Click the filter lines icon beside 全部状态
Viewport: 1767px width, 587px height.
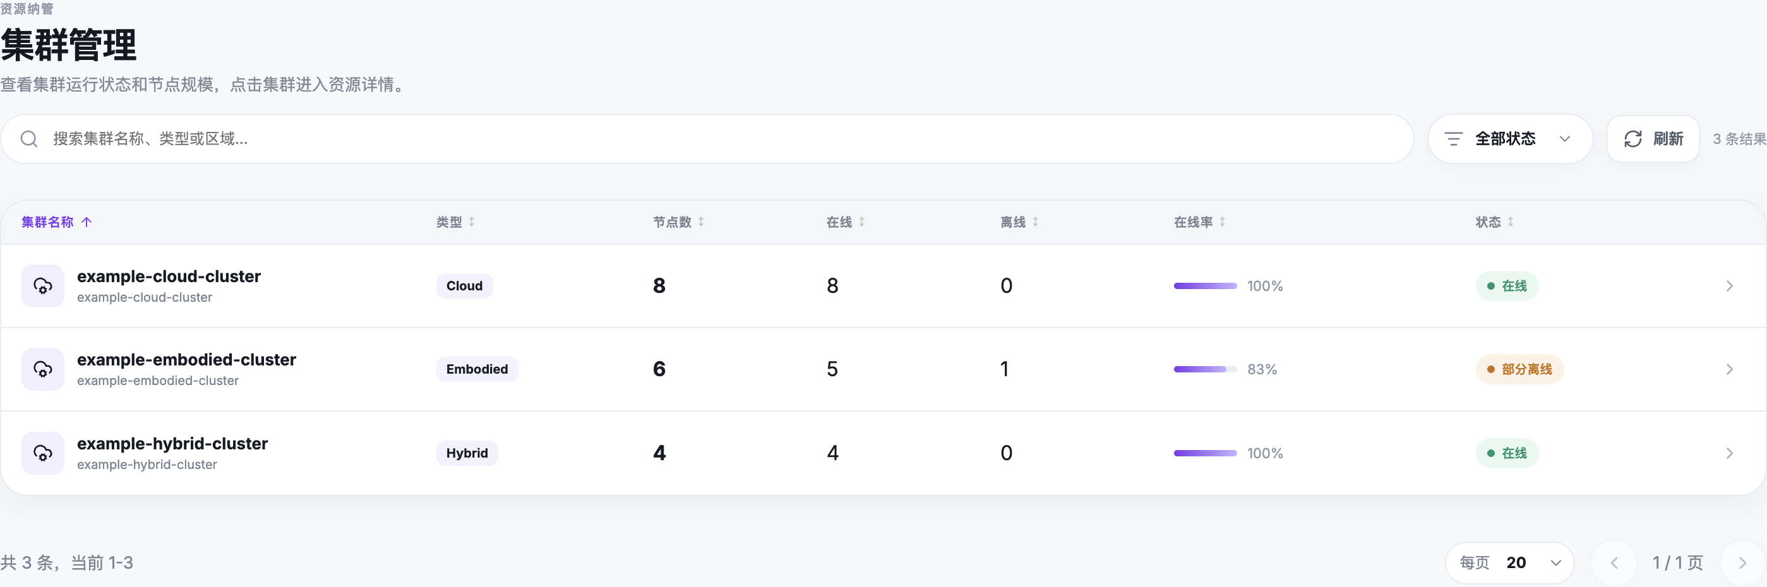(1453, 139)
